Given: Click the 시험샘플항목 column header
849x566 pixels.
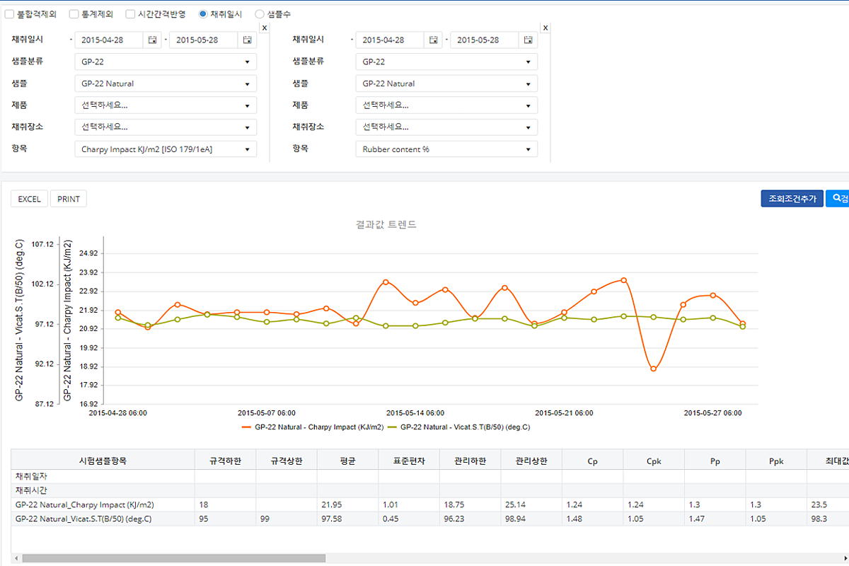Looking at the screenshot, I should click(x=103, y=460).
